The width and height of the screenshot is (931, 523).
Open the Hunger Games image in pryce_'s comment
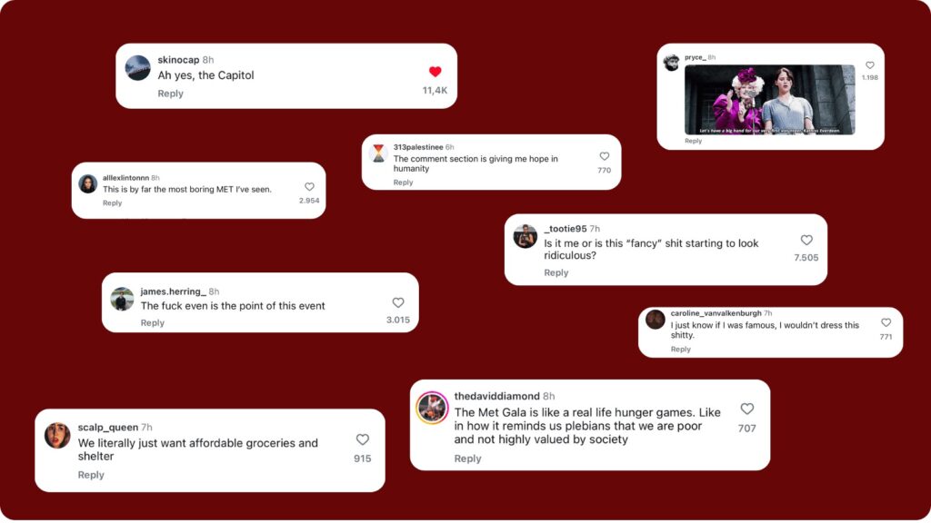769,100
